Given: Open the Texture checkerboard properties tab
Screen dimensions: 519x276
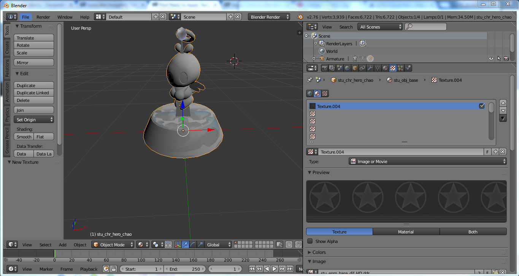Looking at the screenshot, I should [393, 68].
